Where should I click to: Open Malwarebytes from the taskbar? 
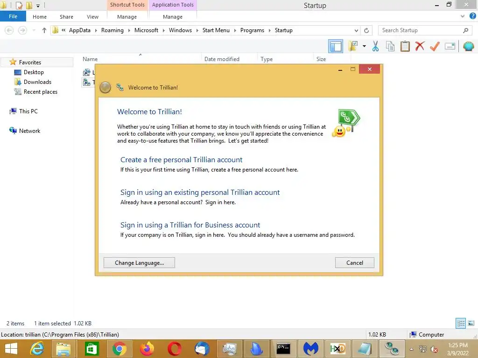(310, 349)
